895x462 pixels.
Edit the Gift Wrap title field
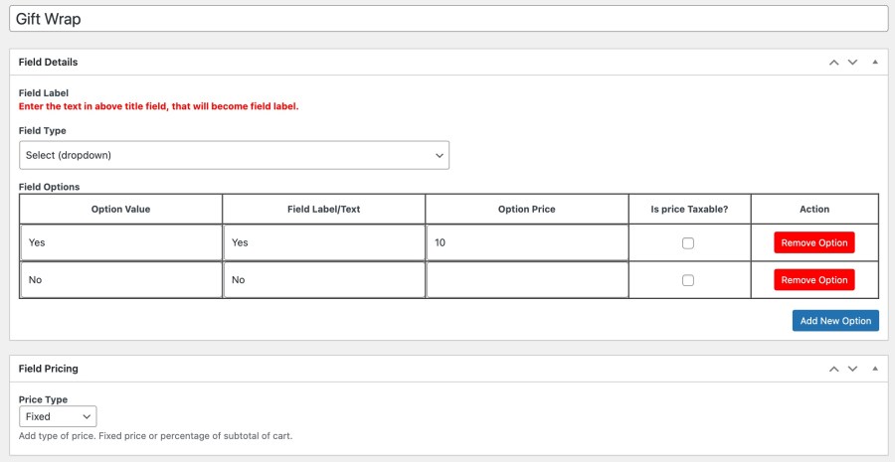447,19
